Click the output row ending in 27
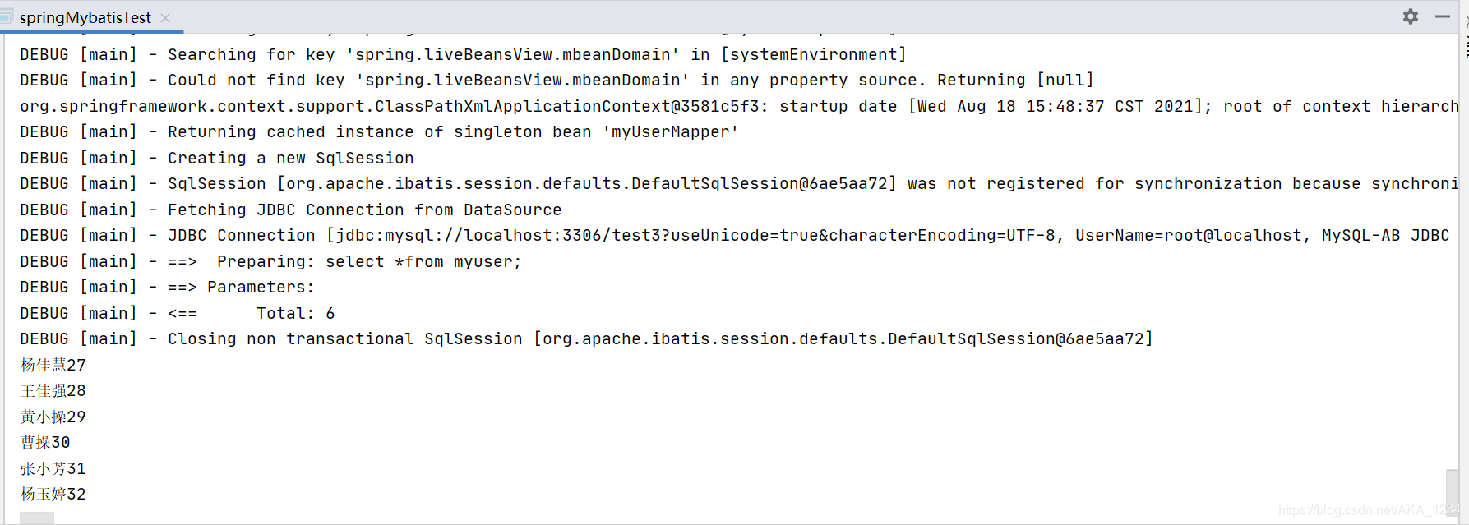Viewport: 1469px width, 525px height. 53,365
